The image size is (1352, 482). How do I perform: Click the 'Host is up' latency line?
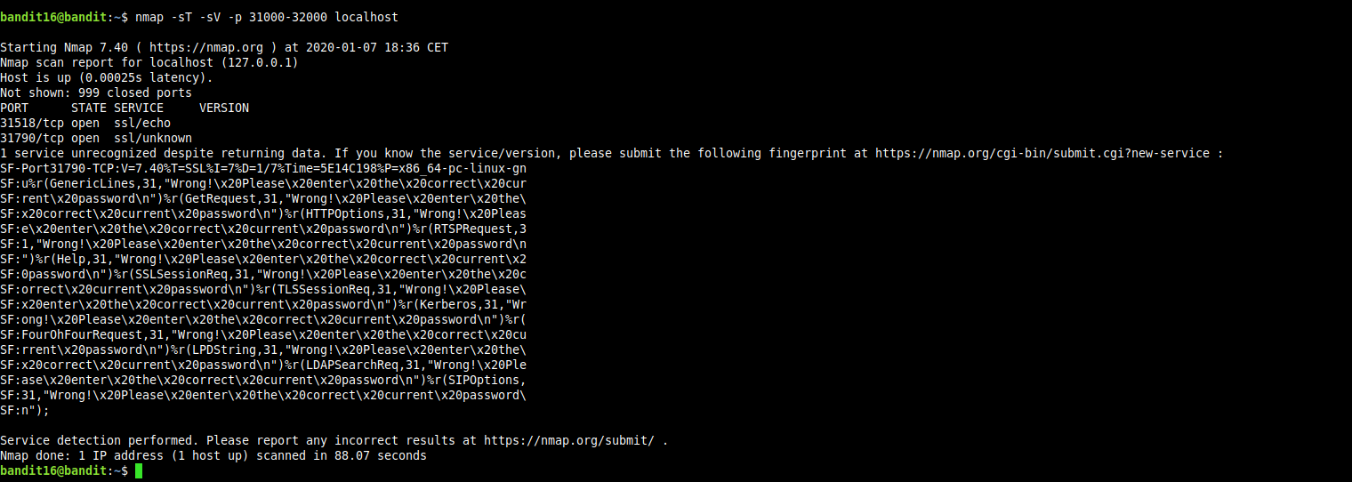tap(107, 77)
